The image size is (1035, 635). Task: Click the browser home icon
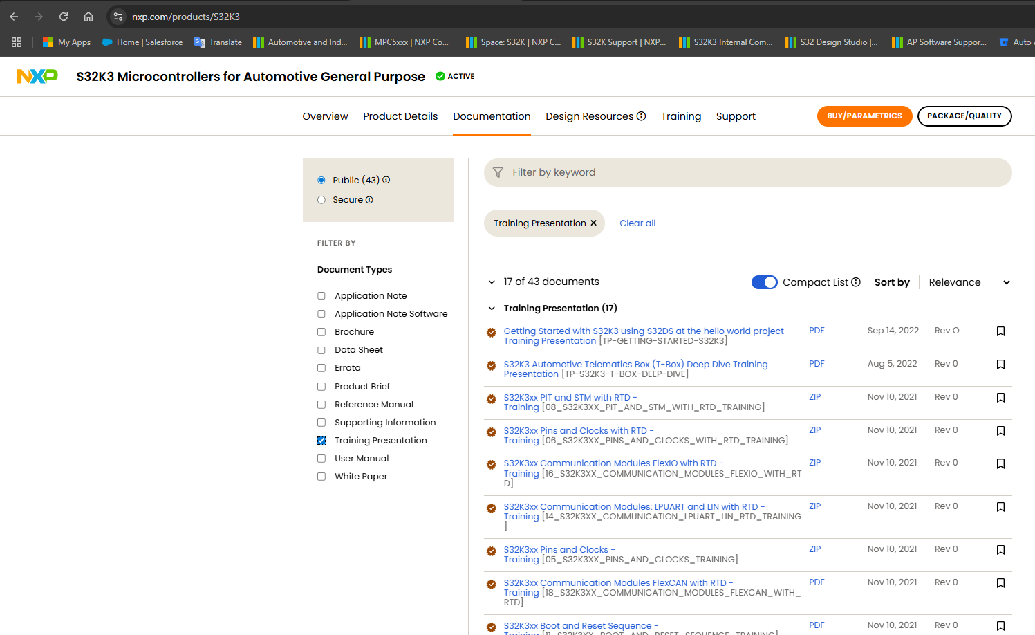click(x=88, y=17)
